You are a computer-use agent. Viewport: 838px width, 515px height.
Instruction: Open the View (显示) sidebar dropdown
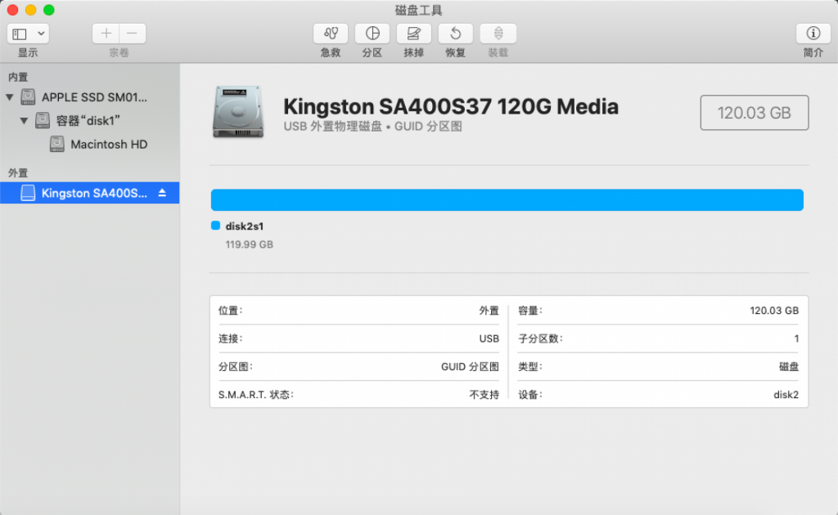coord(28,34)
